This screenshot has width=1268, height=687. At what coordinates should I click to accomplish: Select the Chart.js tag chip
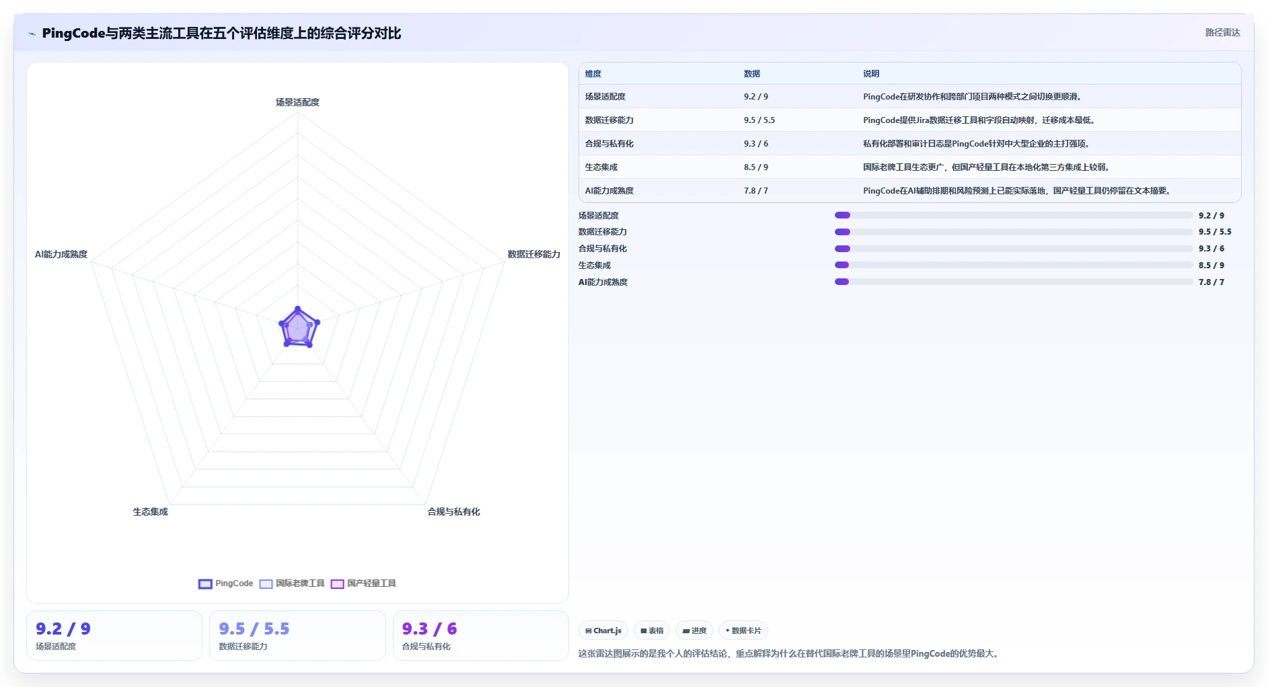pyautogui.click(x=603, y=631)
